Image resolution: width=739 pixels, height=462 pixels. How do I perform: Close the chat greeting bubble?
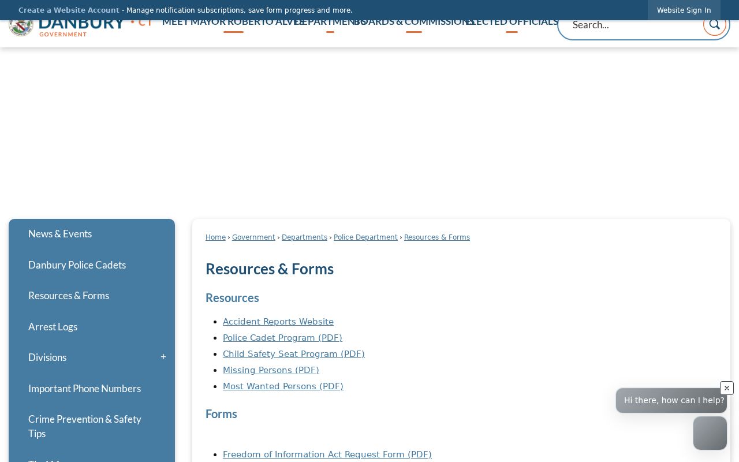coord(726,388)
